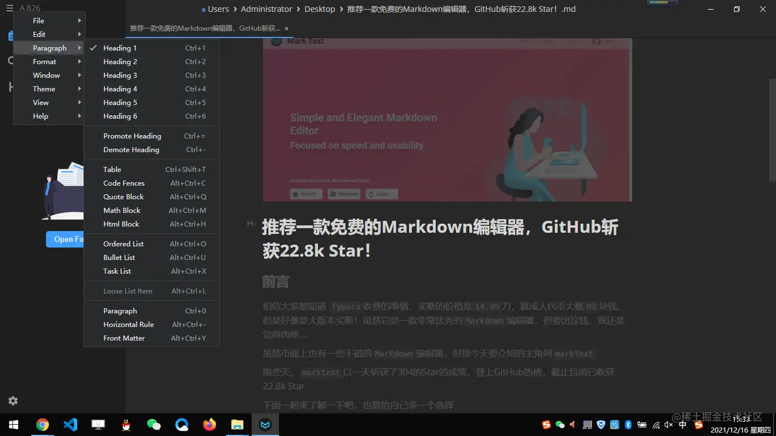The height and width of the screenshot is (436, 776).
Task: Click the battery power tray icon
Action: click(642, 425)
